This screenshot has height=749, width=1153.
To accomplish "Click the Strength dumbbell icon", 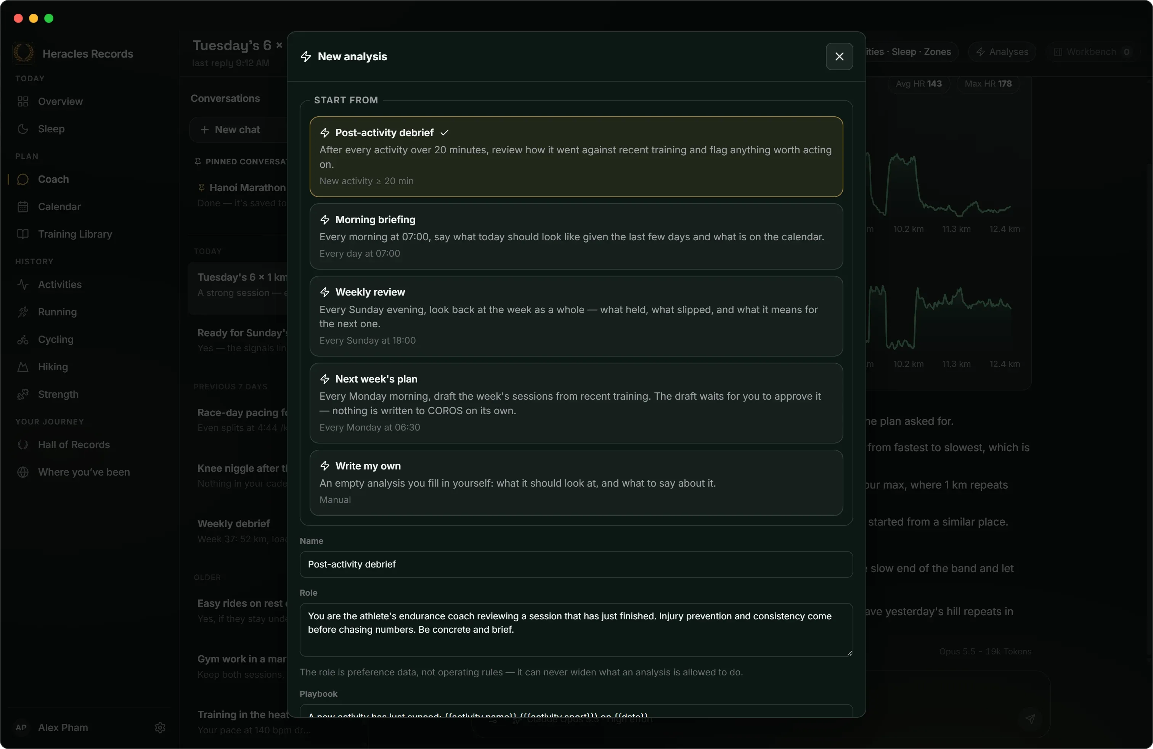I will 23,394.
